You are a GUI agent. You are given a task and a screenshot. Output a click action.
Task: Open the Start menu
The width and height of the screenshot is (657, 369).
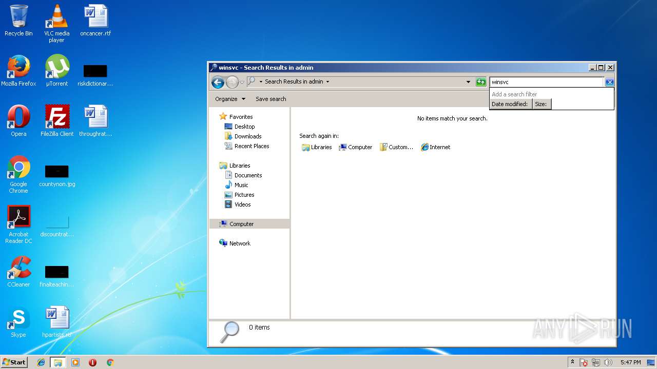14,362
